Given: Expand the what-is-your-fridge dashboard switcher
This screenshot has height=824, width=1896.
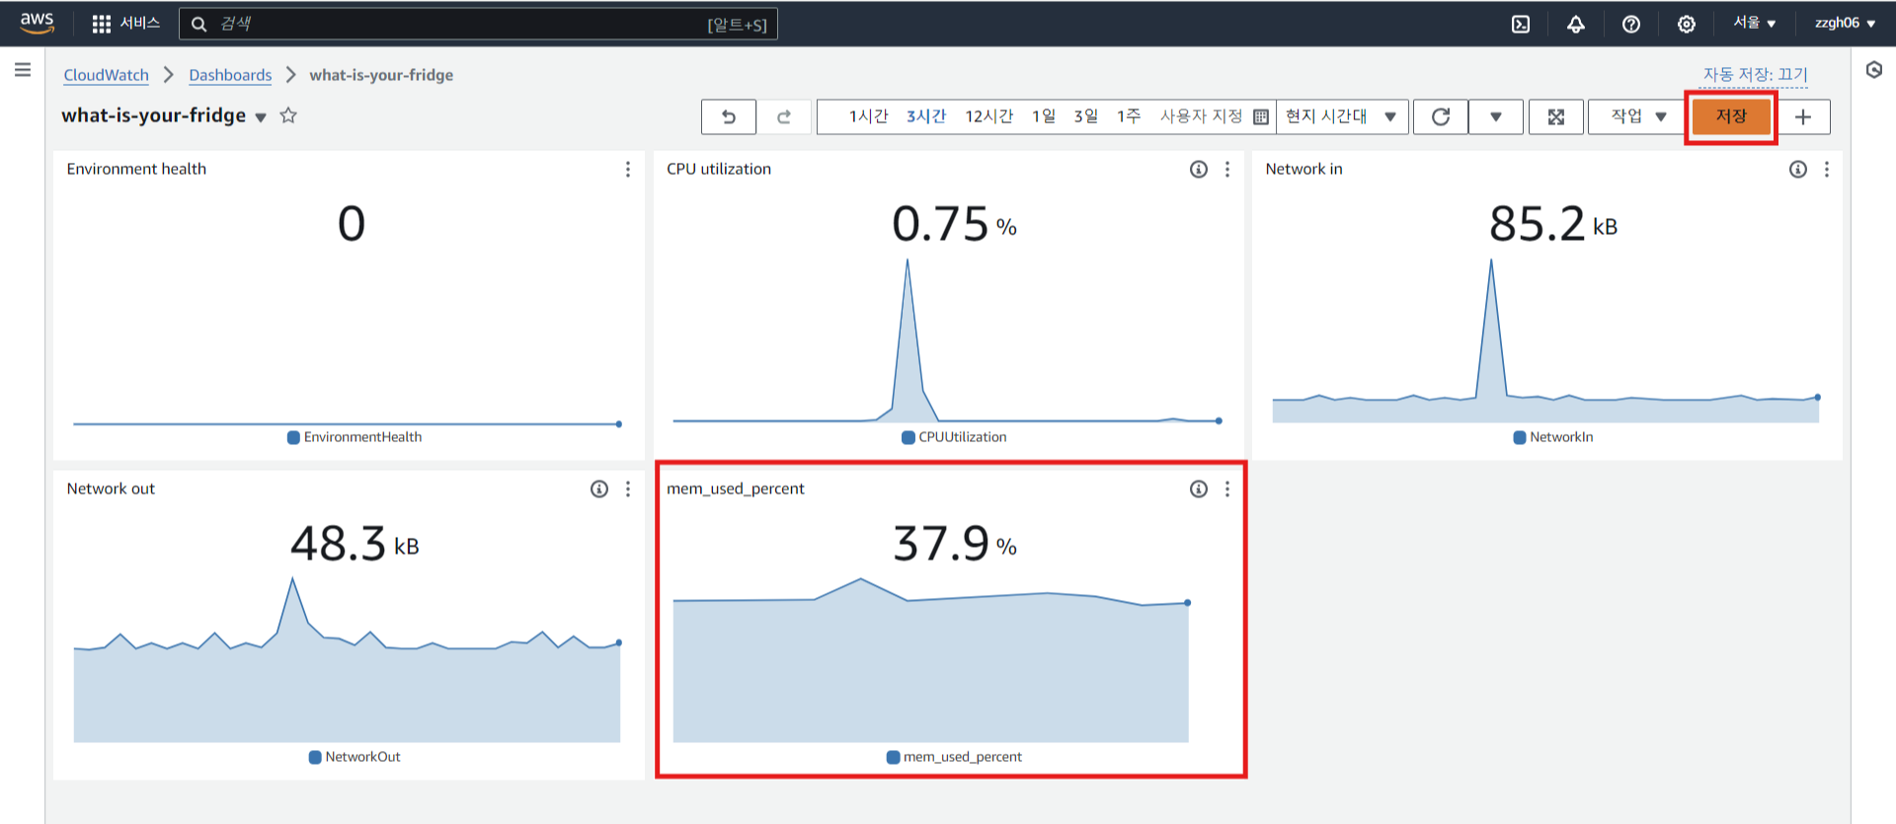Looking at the screenshot, I should (x=261, y=117).
